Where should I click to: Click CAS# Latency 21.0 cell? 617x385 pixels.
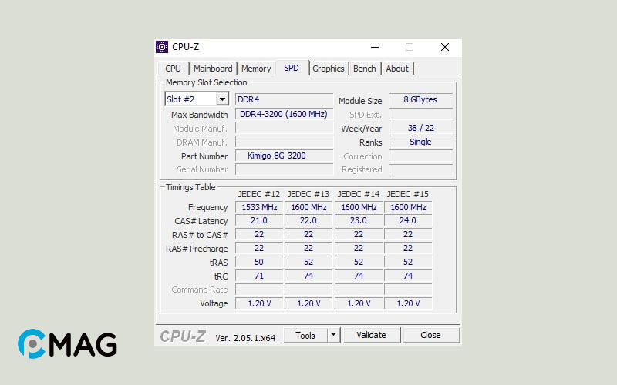click(x=259, y=220)
